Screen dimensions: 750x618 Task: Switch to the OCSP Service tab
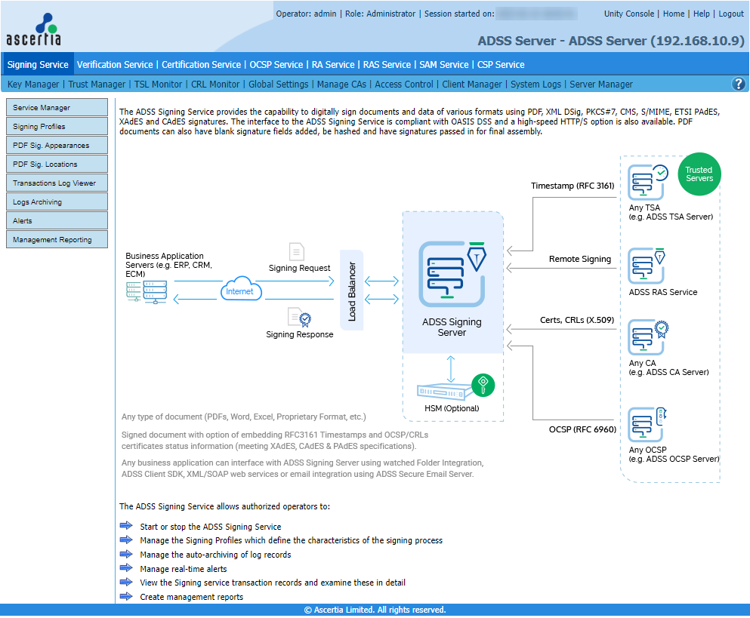point(276,65)
